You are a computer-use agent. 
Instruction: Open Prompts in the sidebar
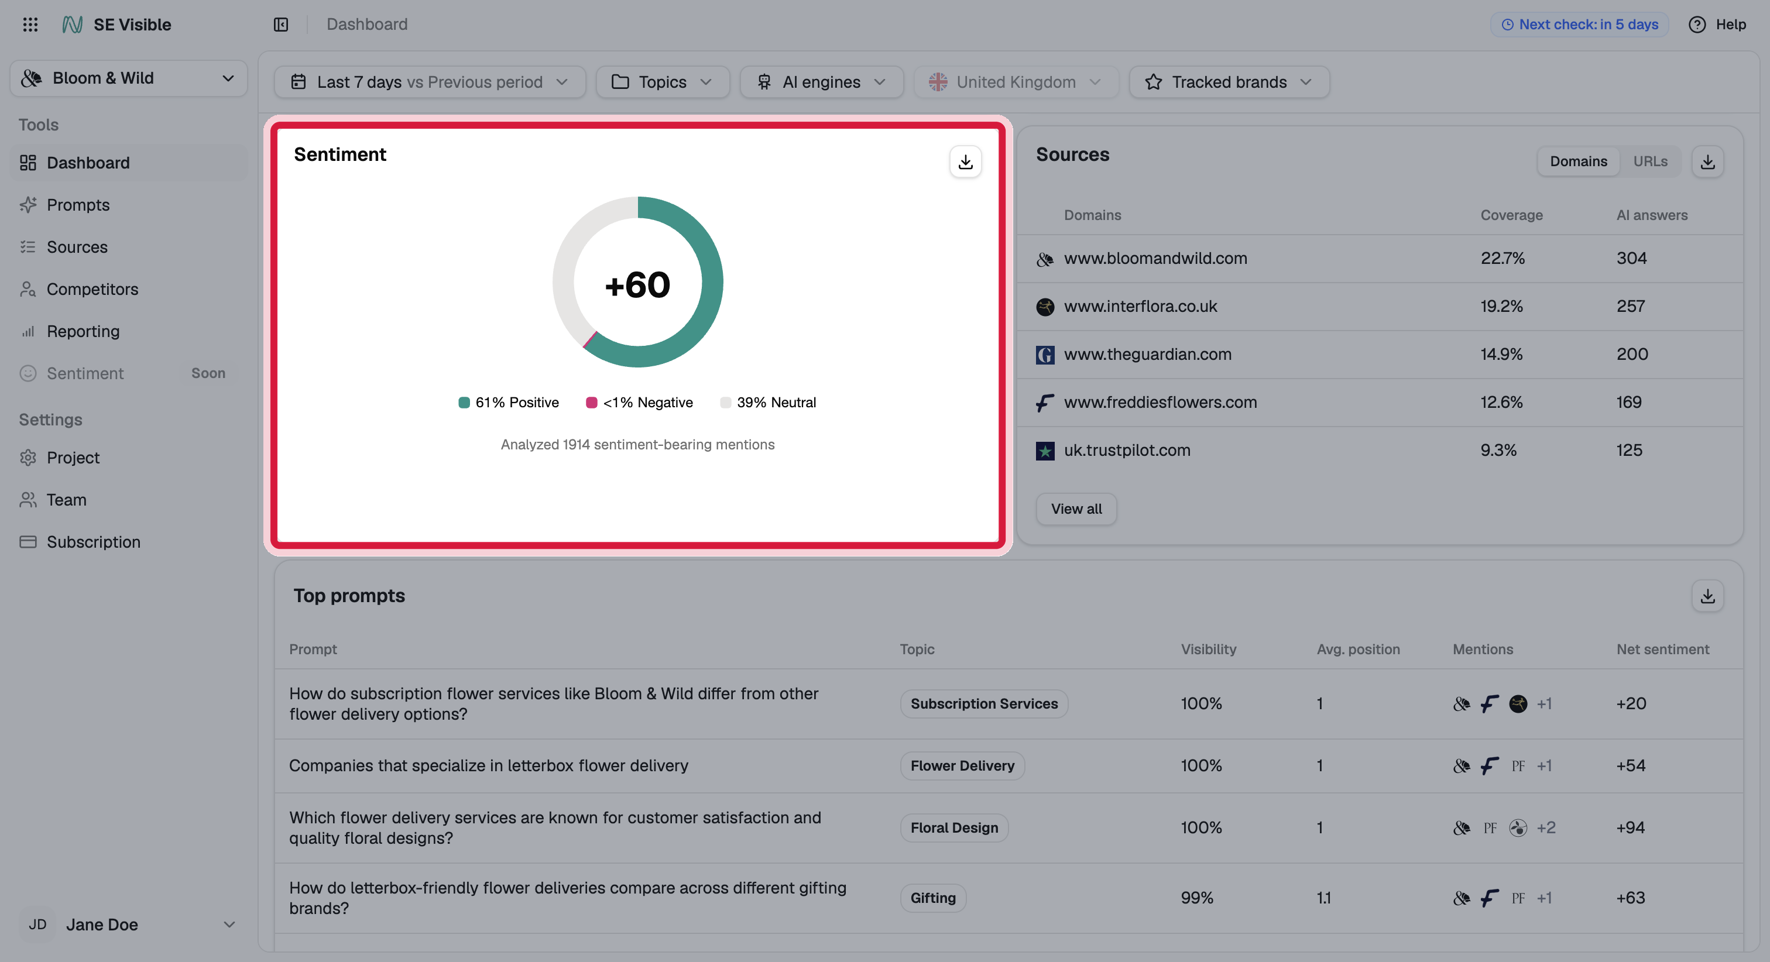point(129,205)
